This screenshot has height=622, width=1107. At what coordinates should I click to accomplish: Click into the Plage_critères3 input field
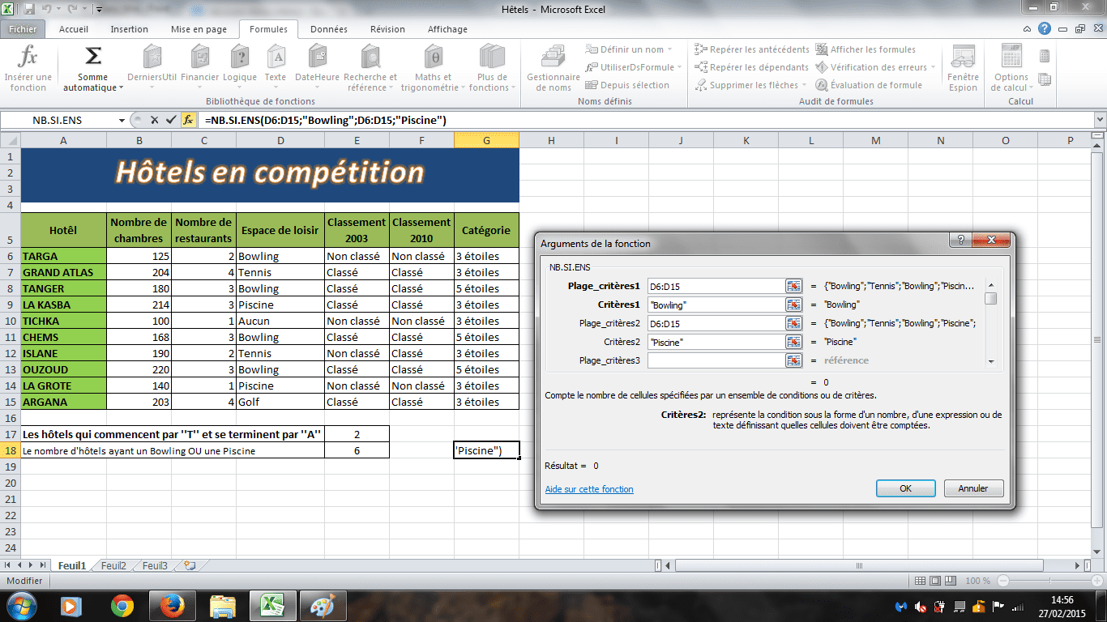click(715, 360)
